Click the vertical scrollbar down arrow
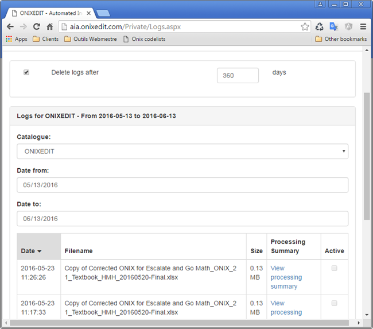Image resolution: width=373 pixels, height=329 pixels. (x=367, y=315)
